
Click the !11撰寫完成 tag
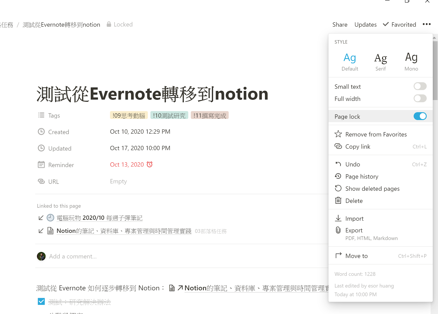point(210,115)
